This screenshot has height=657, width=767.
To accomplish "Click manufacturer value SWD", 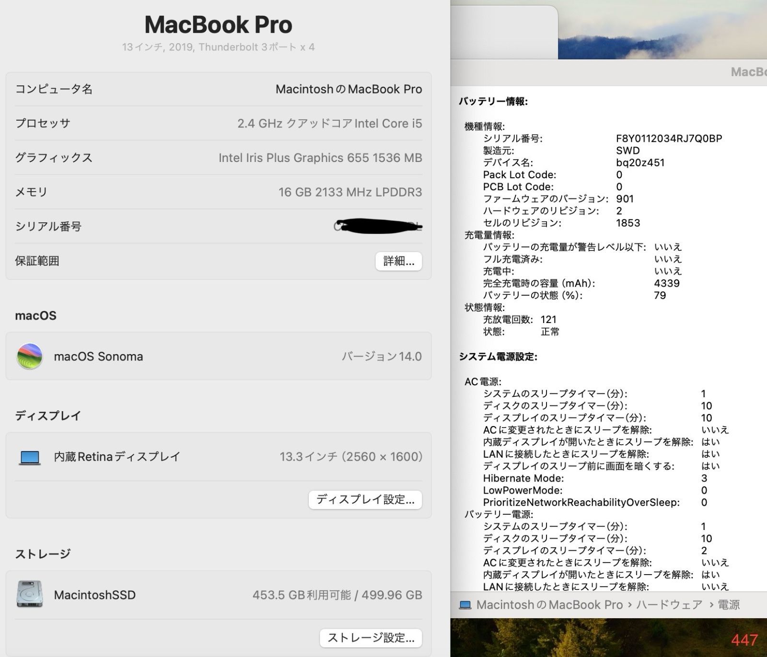I will click(628, 150).
